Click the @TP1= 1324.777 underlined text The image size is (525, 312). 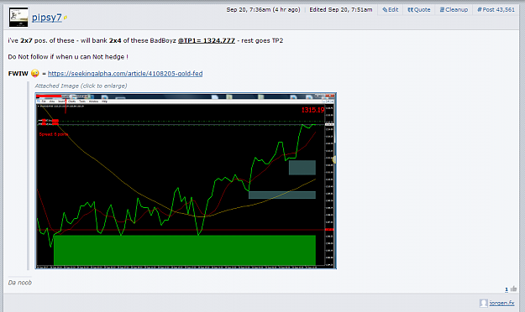pyautogui.click(x=207, y=40)
